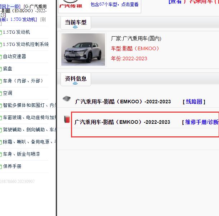Screen dimensions: 219x216
Task: Click 厂家:广汽乘用车(国内) text
Action: tap(136, 38)
